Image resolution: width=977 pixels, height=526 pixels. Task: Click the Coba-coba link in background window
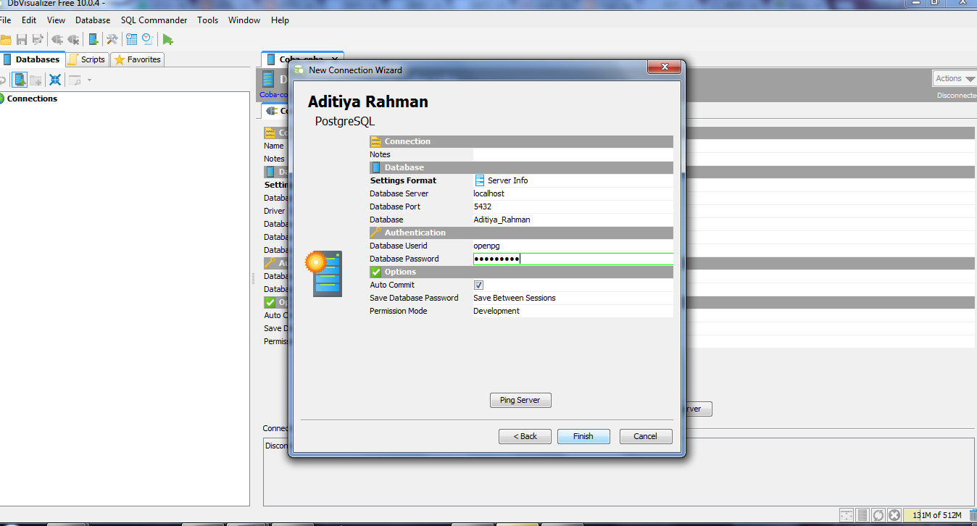(273, 94)
